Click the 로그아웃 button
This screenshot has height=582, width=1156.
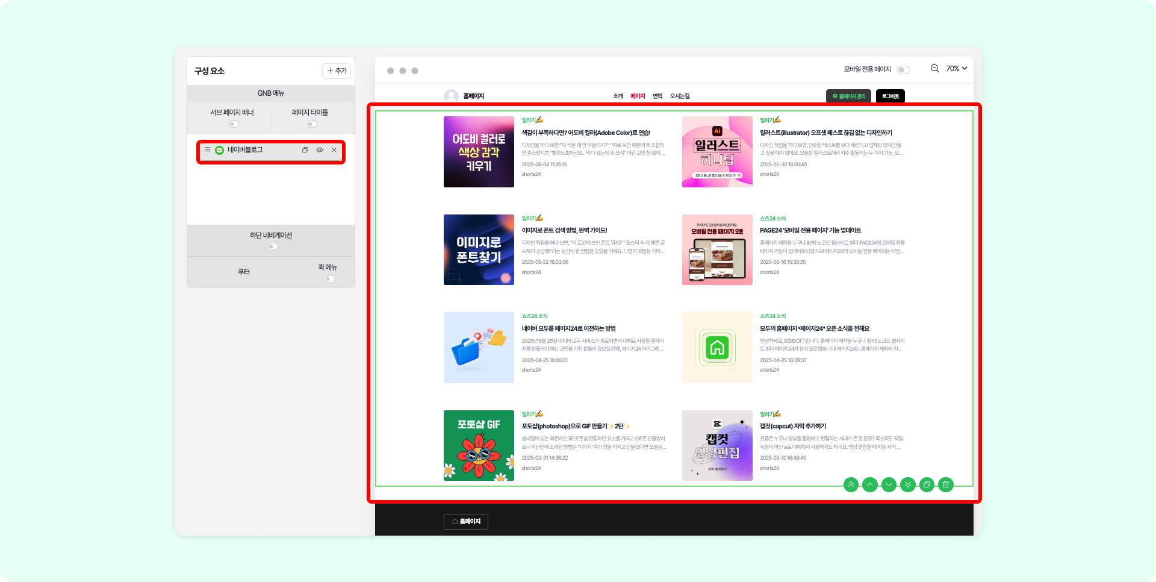[x=890, y=96]
